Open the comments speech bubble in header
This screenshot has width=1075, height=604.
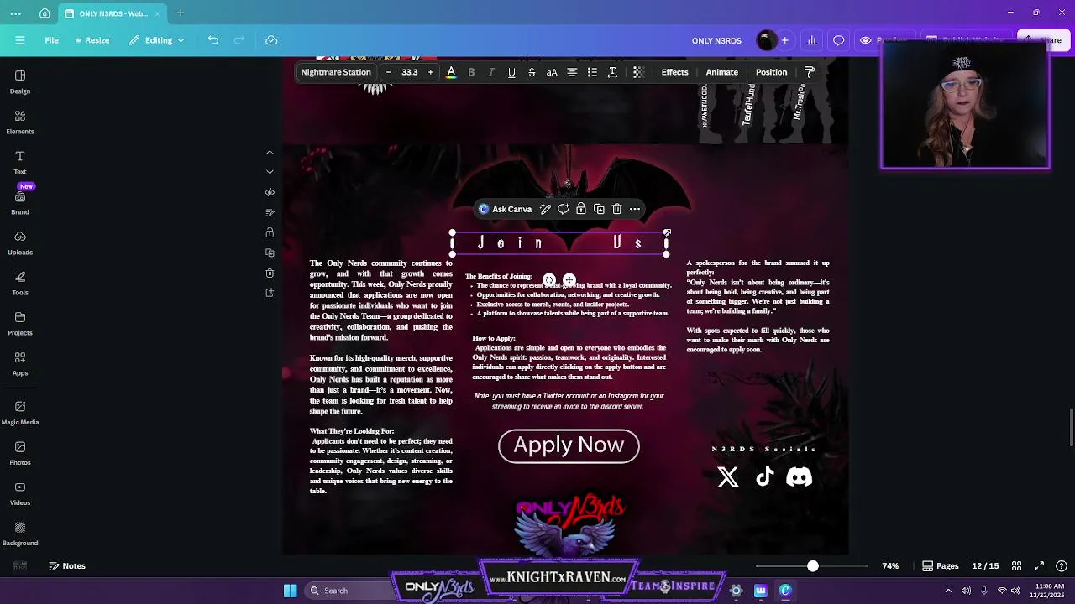click(838, 40)
